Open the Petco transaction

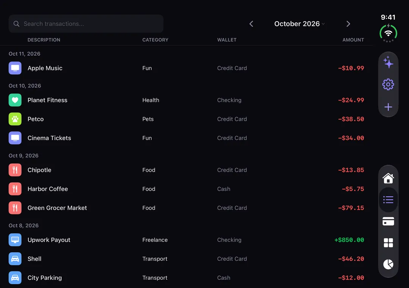click(186, 119)
